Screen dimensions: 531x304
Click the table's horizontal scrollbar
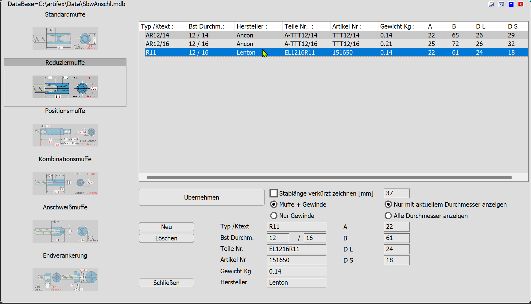pyautogui.click(x=329, y=177)
